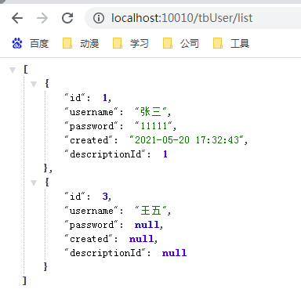Click the browser forward arrow
Image resolution: width=301 pixels, height=300 pixels.
pyautogui.click(x=42, y=18)
